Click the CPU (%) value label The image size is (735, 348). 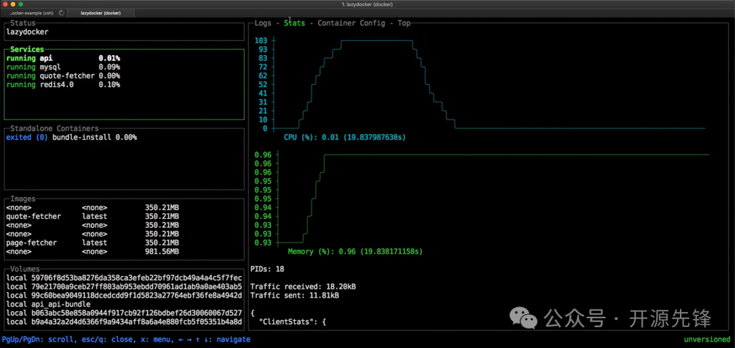345,137
